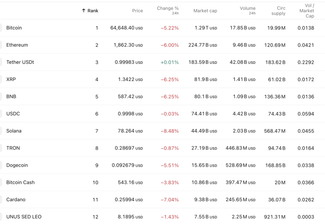Select Tether change +0.01%
Screen dimensions: 325x224
169,62
